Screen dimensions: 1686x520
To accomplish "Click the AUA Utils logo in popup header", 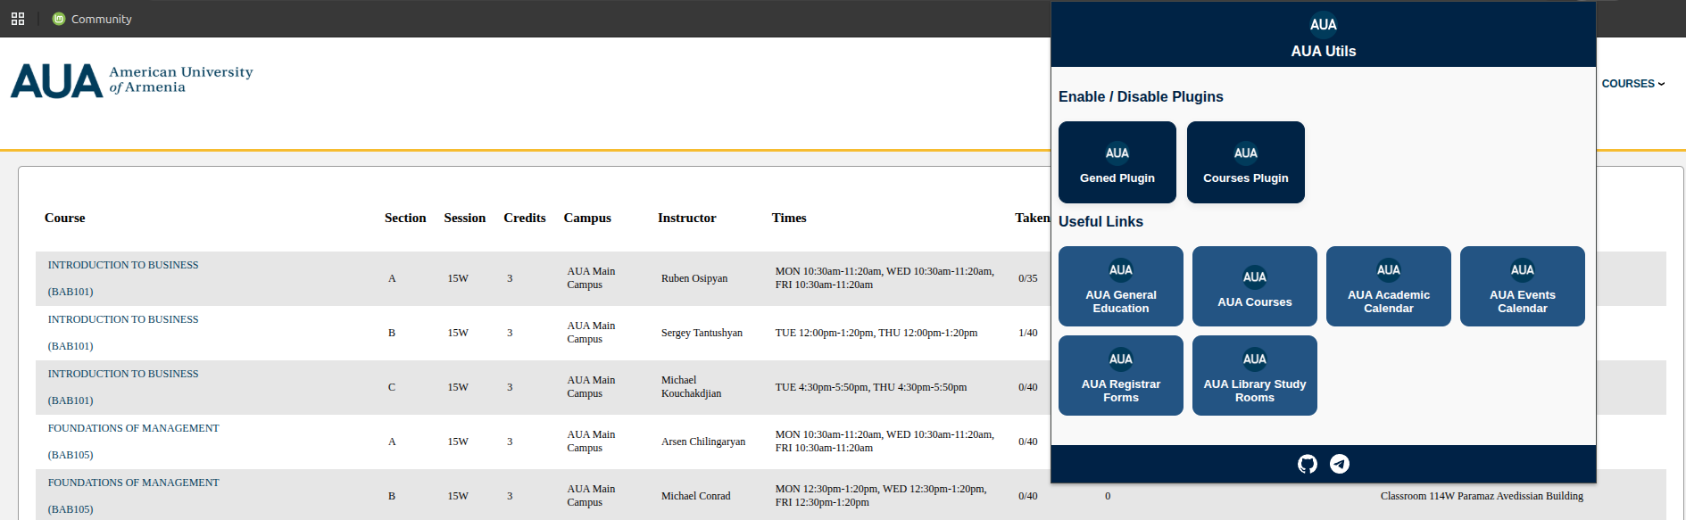I will pos(1323,25).
